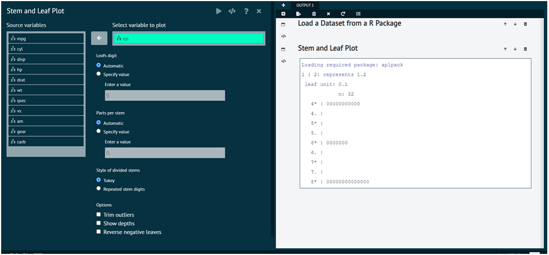Select Specify value for Parts per stem
The width and height of the screenshot is (549, 255).
coord(99,131)
